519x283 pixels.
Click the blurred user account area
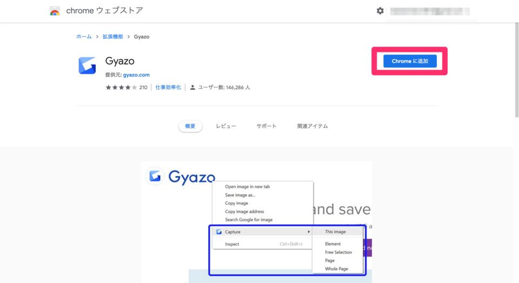click(x=430, y=11)
